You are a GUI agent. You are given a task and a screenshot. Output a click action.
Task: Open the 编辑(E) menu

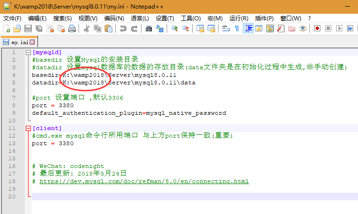tap(37, 19)
